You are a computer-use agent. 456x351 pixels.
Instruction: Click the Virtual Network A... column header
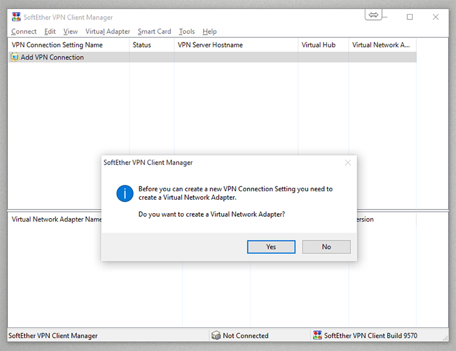click(x=382, y=45)
